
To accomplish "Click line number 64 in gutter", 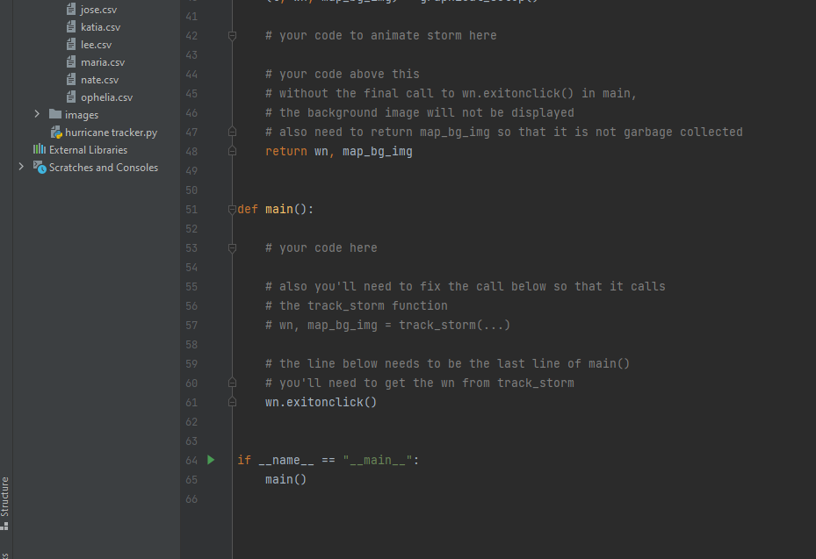I will [191, 461].
